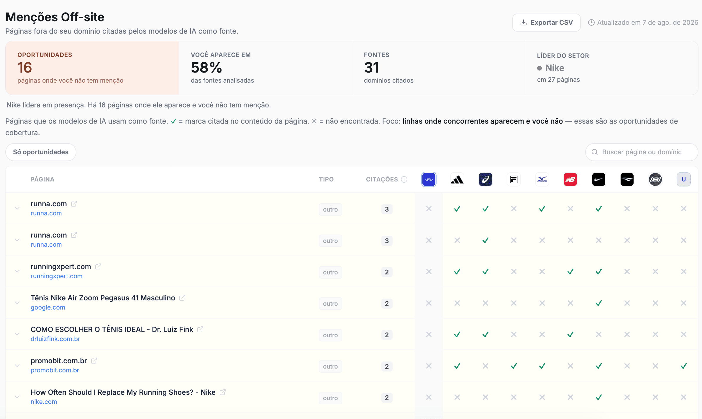The width and height of the screenshot is (702, 419).
Task: Click Fila check mark in promobit.com.br row
Action: (x=514, y=366)
